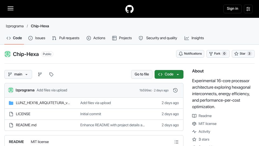The image size is (259, 146).
Task: Open the README.md file
Action: (26, 125)
